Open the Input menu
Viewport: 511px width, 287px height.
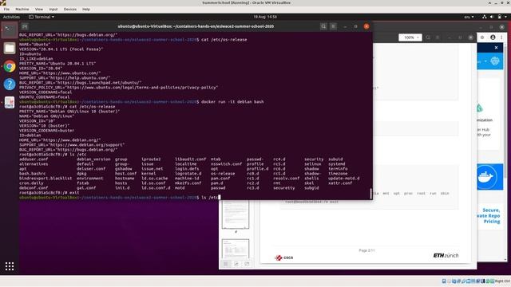[x=53, y=9]
